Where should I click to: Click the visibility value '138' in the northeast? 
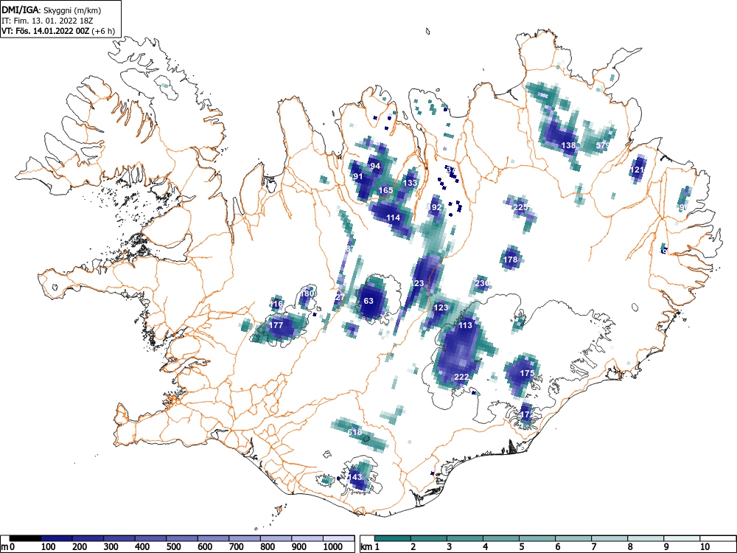[568, 145]
